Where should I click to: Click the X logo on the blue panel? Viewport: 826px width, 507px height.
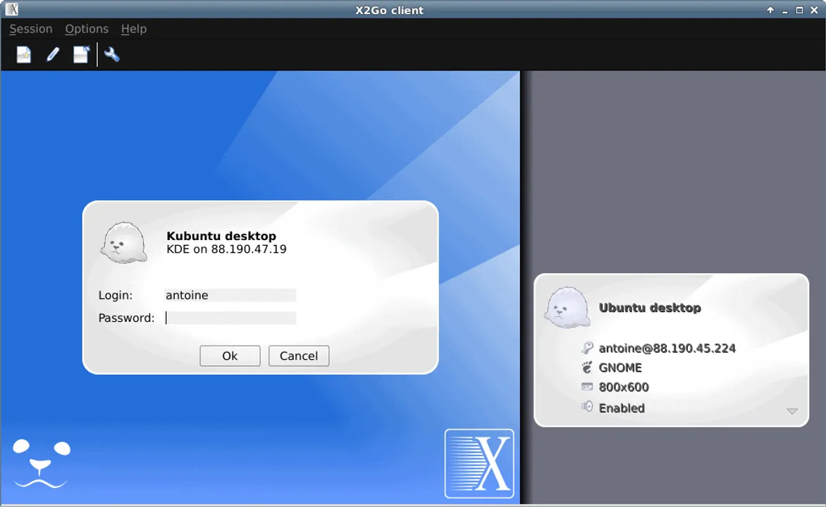tap(479, 463)
